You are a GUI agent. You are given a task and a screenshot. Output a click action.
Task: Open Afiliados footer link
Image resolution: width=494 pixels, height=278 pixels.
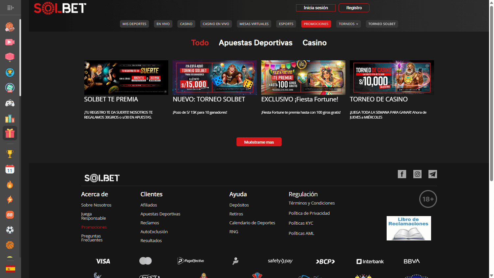coord(149,205)
